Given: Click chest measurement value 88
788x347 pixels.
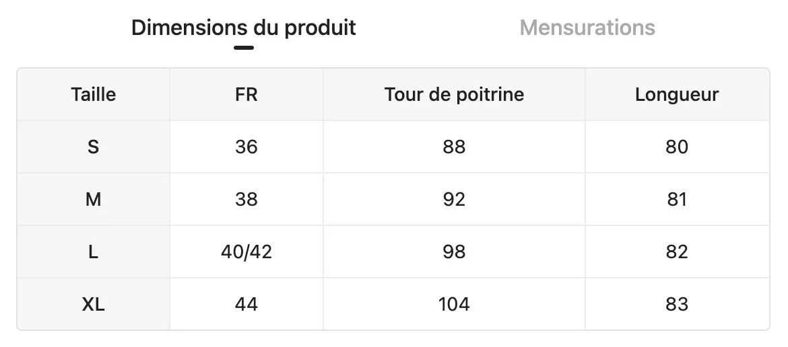Looking at the screenshot, I should [454, 147].
